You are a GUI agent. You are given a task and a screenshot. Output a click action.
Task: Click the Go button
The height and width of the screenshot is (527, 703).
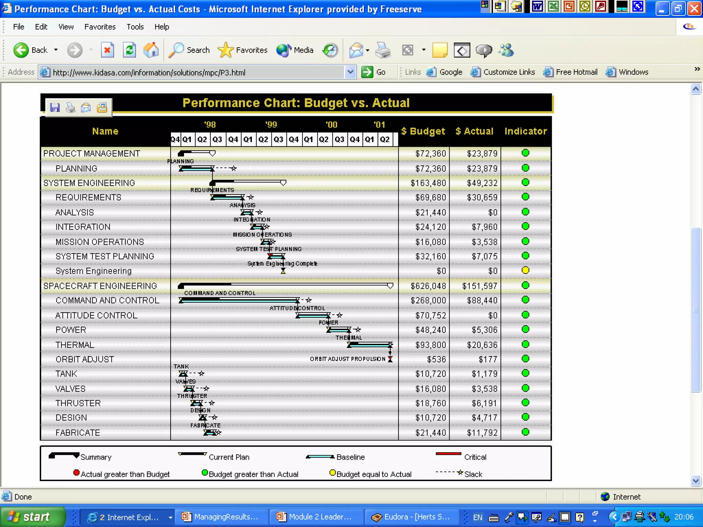373,72
